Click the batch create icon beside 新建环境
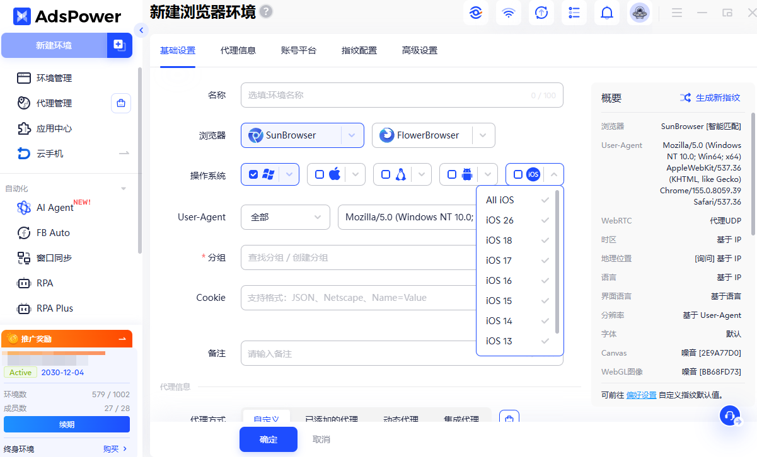 119,45
